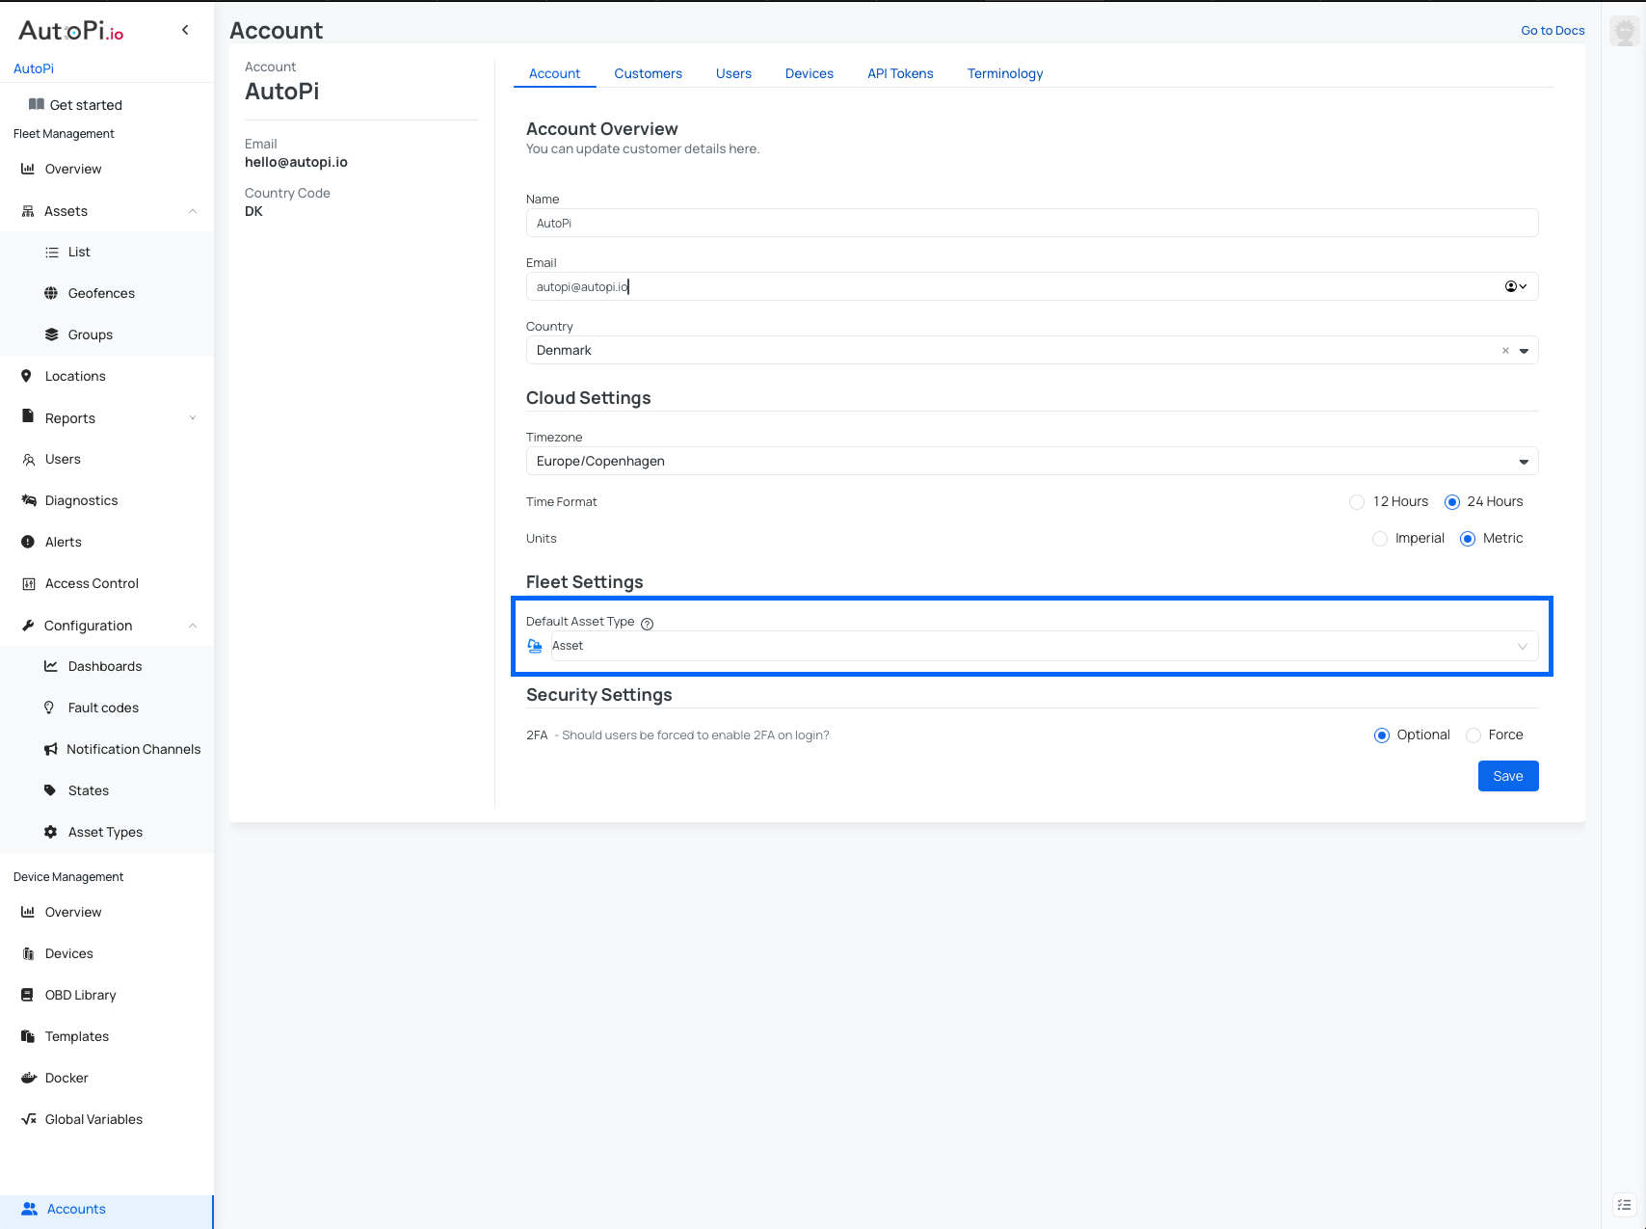Click the Groups layers icon
Screen dimensions: 1646x1229
[52, 334]
